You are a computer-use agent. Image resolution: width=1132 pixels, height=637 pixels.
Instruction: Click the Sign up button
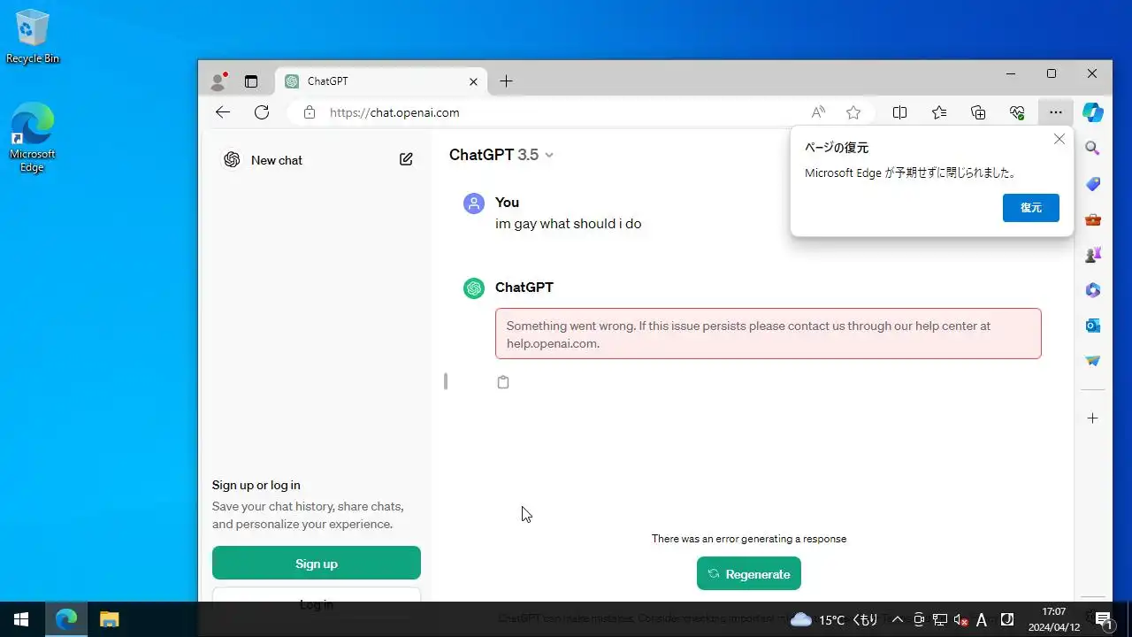pos(317,563)
